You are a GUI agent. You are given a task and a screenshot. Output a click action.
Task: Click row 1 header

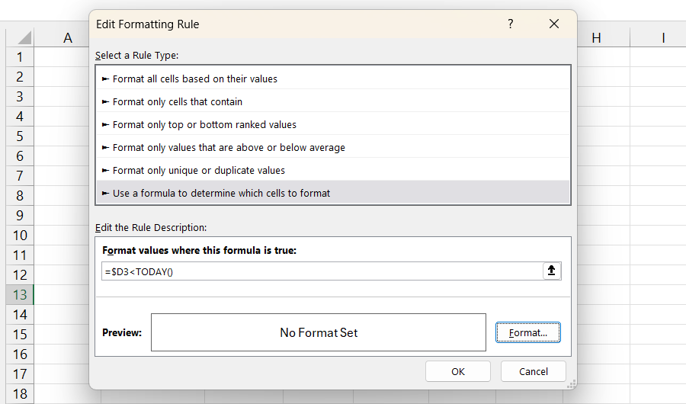20,56
